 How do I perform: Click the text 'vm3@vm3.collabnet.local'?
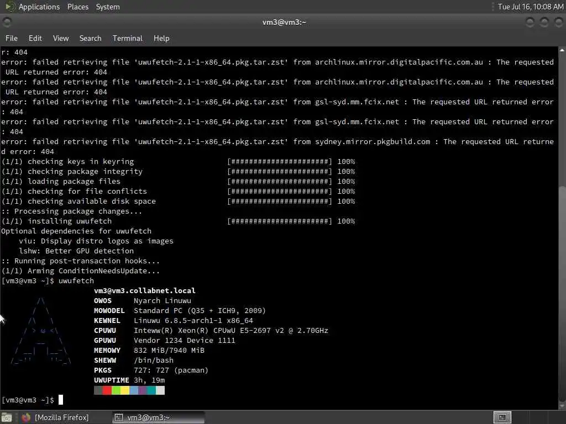pyautogui.click(x=145, y=290)
